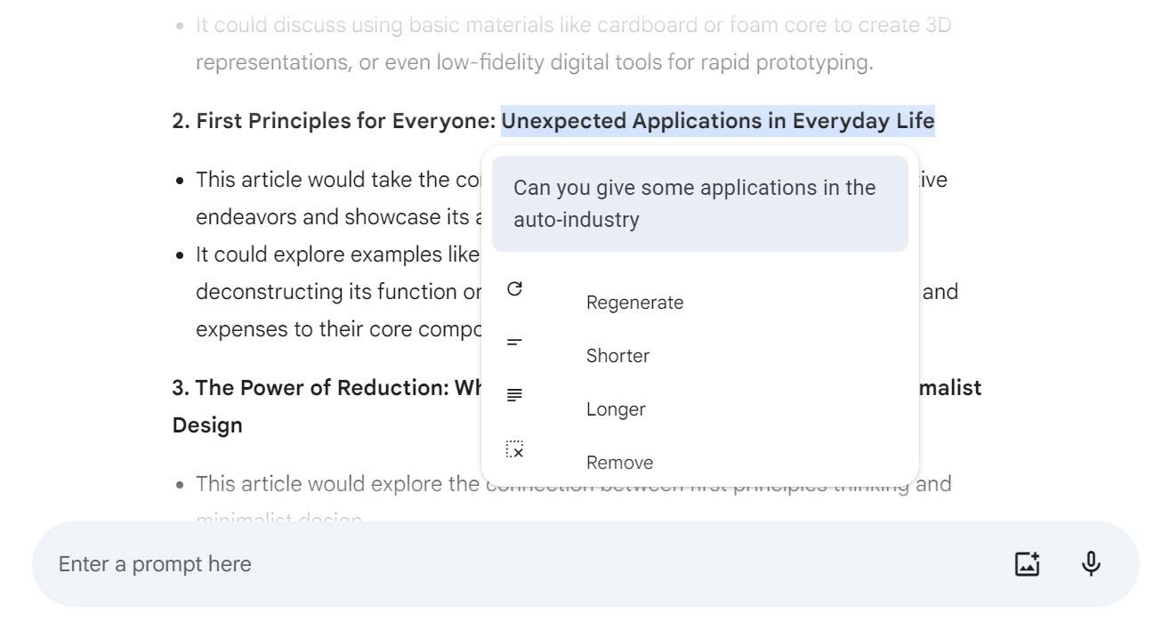Click the bold word "Design"
Viewport: 1162px width, 622px height.
(x=207, y=425)
